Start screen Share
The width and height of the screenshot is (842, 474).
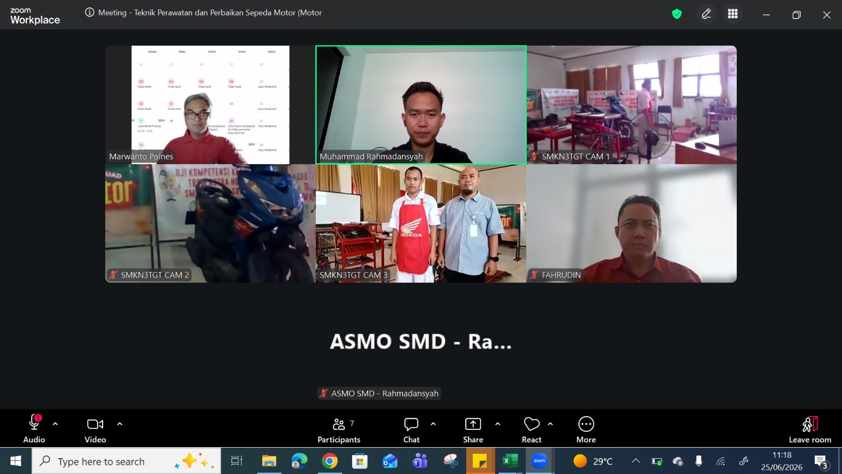(x=473, y=429)
